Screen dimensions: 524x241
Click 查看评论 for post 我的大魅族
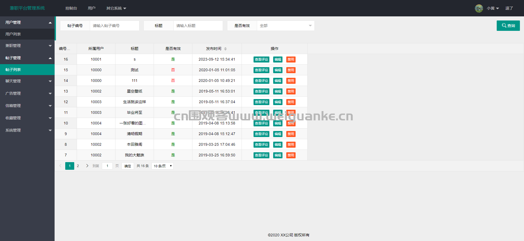tap(261, 155)
